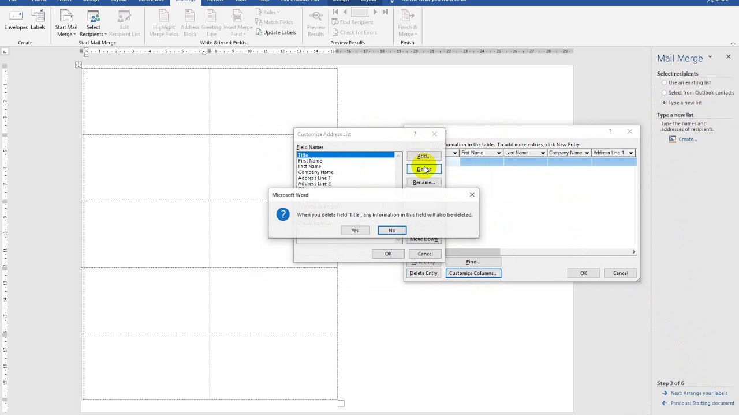This screenshot has height=415, width=739.
Task: Open the Address Line 1 column filter arrow
Action: (630, 153)
